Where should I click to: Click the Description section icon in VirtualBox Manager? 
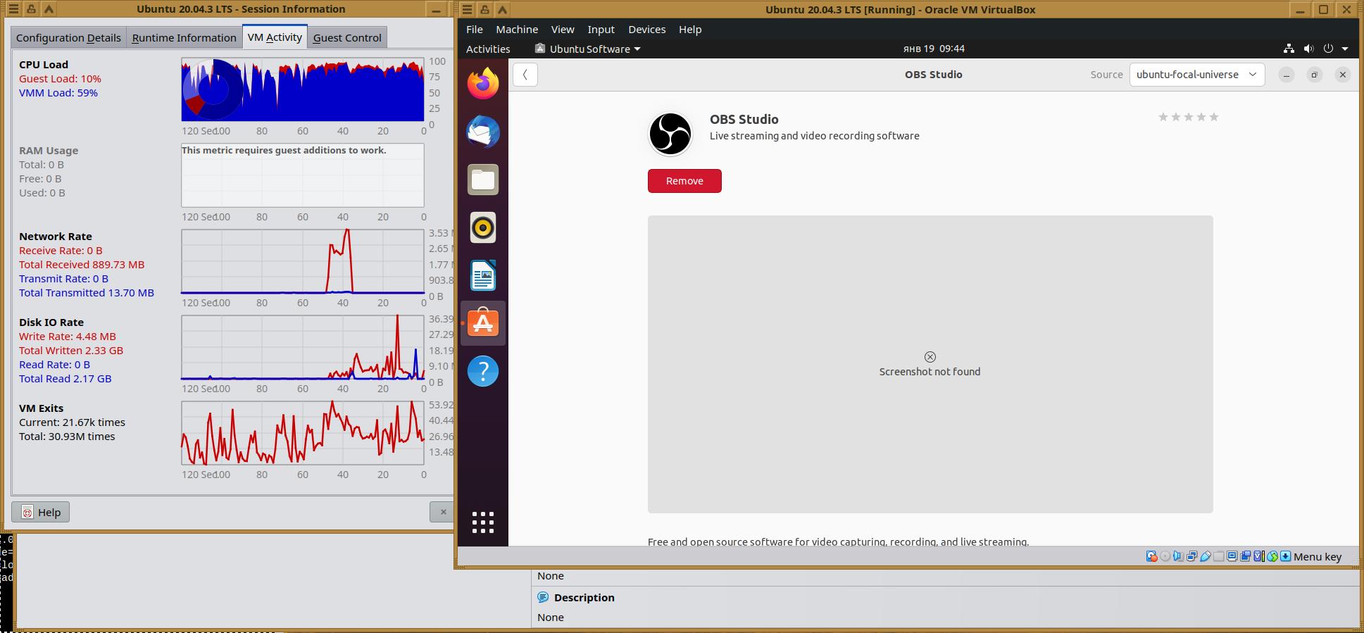(543, 597)
